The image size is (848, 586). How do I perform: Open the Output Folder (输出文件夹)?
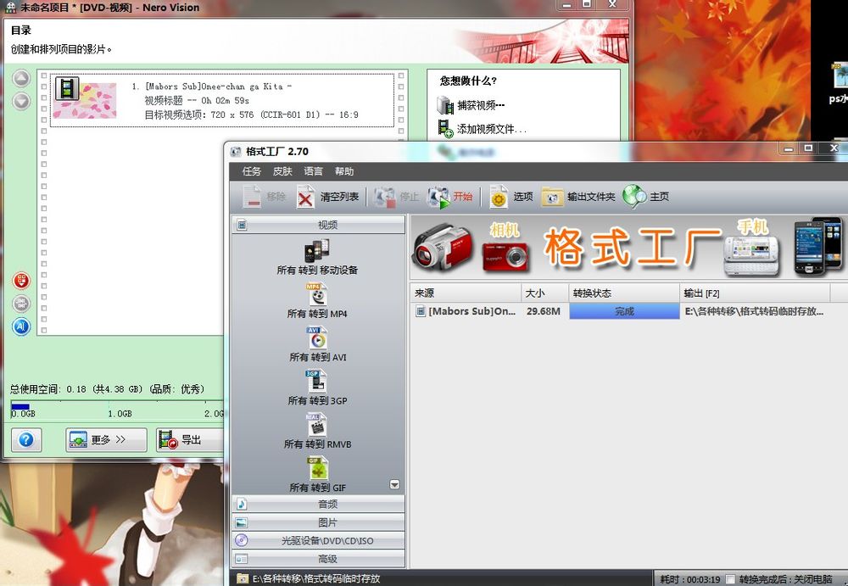(578, 197)
